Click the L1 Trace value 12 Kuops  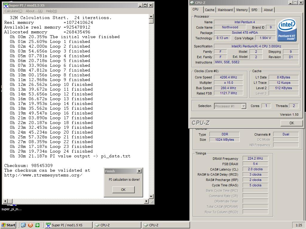coord(284,83)
